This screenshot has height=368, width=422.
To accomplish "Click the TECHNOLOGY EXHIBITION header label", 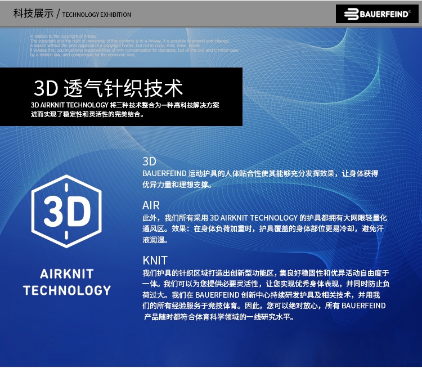I will click(97, 15).
